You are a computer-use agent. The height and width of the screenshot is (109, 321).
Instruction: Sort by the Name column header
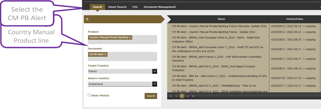pos(221,19)
